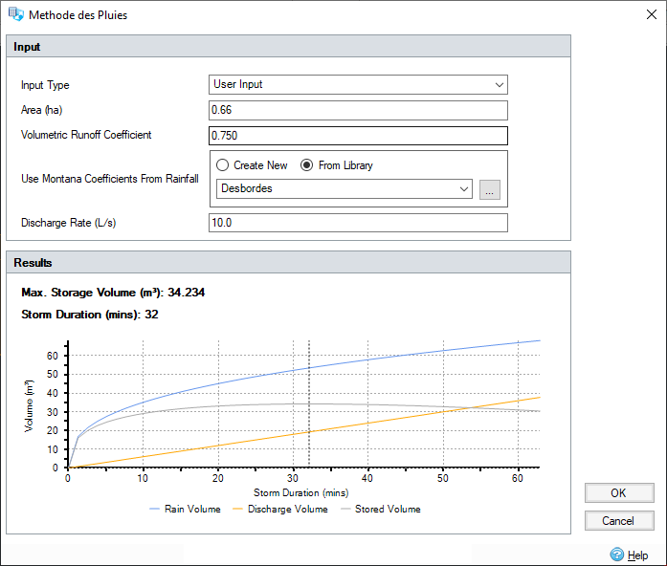Screen dimensions: 667x566
Task: Select the From Library radio button
Action: pyautogui.click(x=306, y=164)
